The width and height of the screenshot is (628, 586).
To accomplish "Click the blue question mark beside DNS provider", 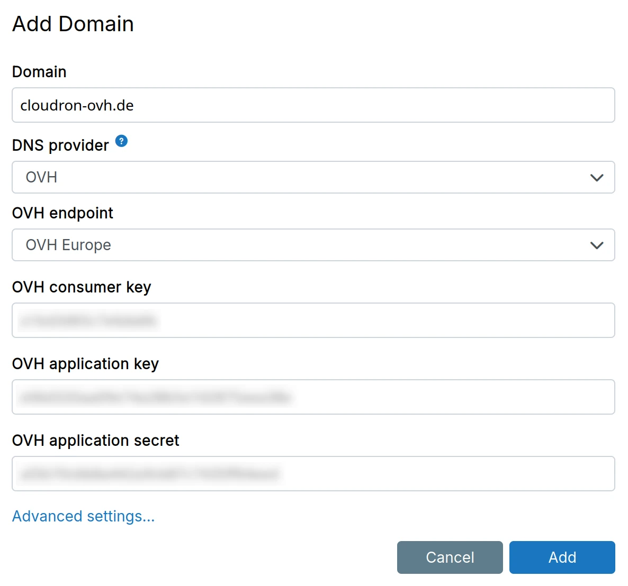I will [x=121, y=141].
